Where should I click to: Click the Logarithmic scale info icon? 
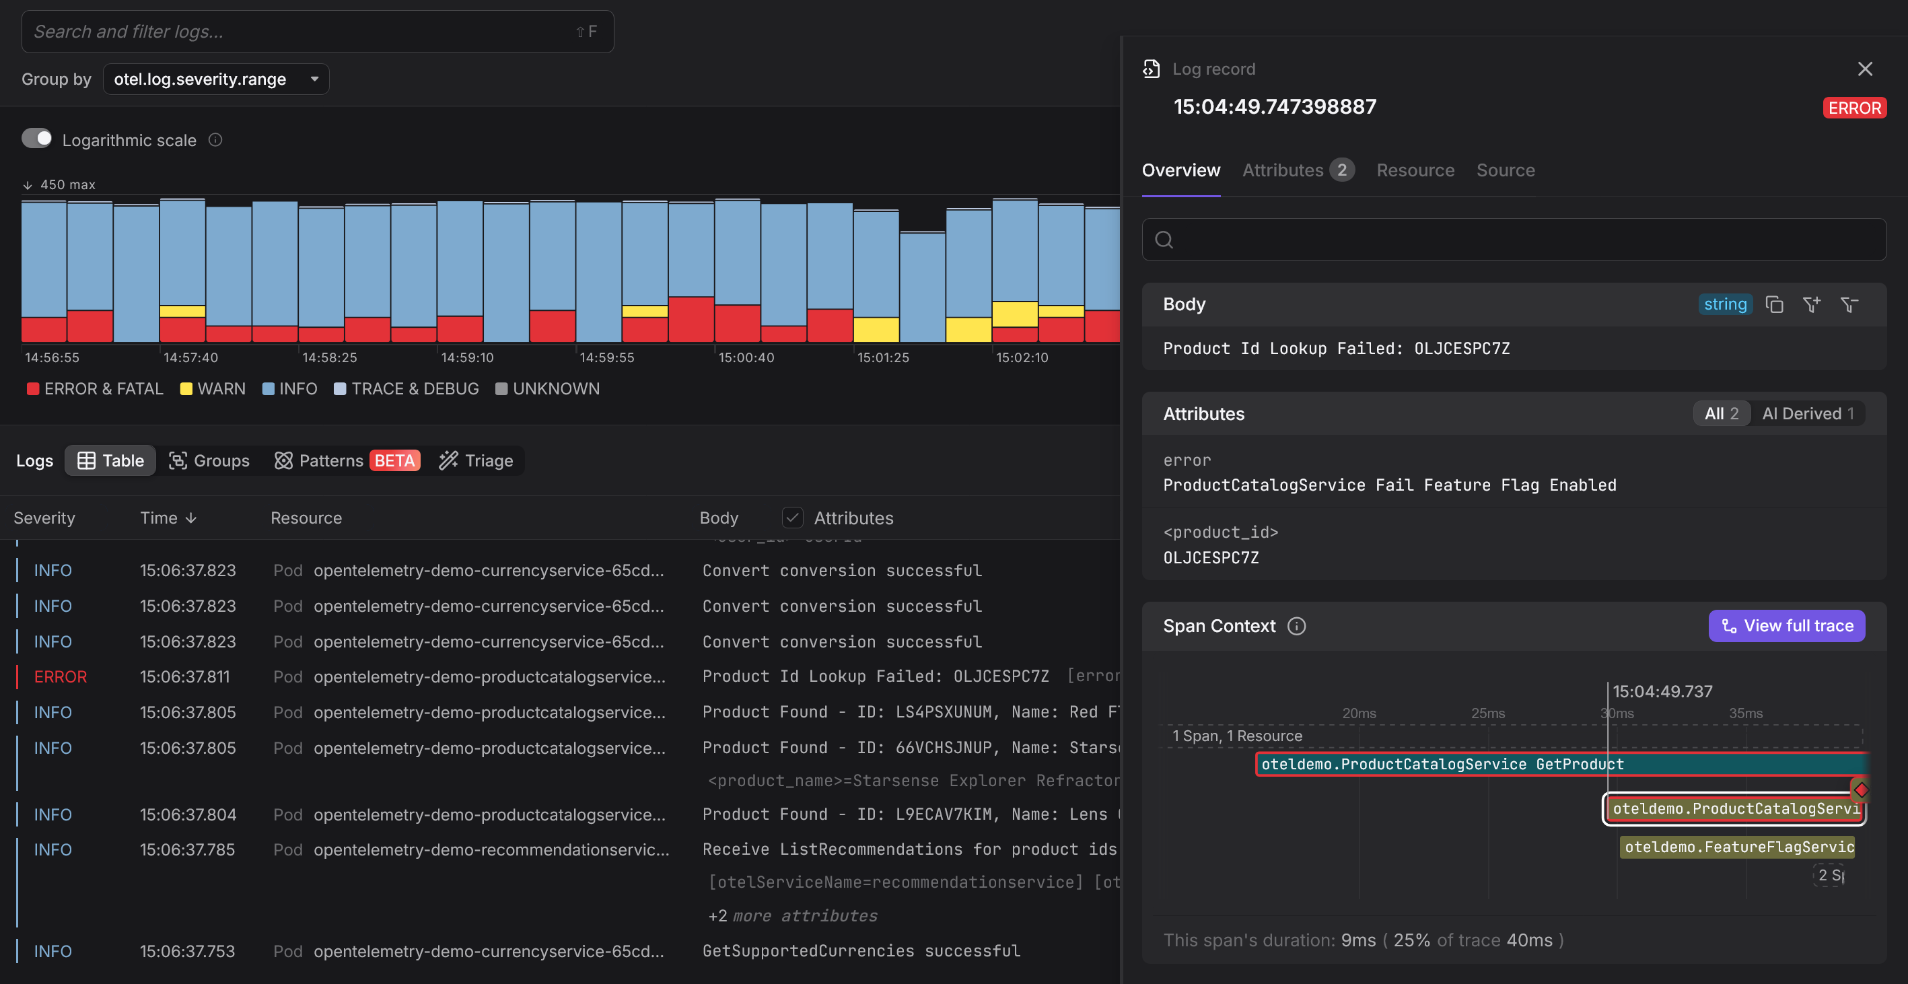coord(215,140)
